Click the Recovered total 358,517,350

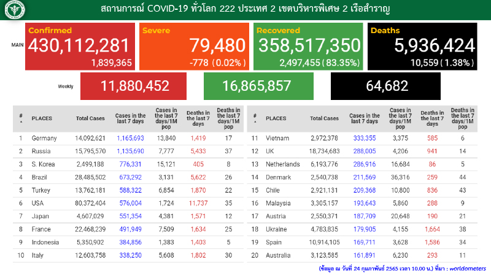click(x=309, y=45)
